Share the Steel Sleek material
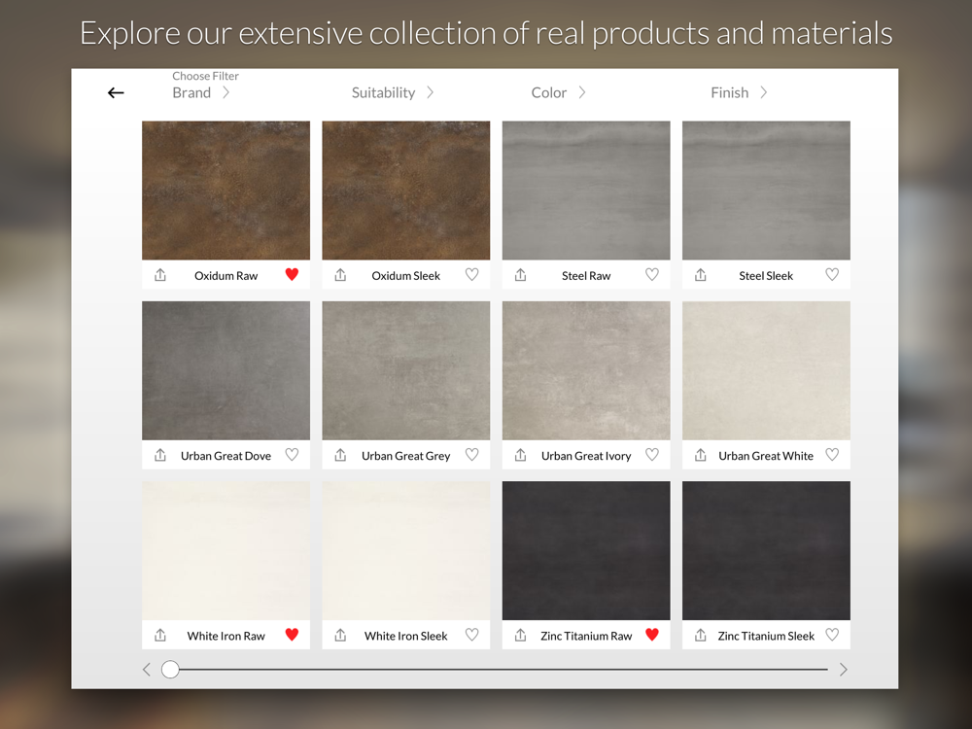The height and width of the screenshot is (729, 972). [x=701, y=275]
